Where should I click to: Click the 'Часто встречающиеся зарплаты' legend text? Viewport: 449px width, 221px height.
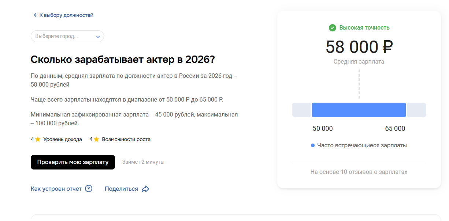(362, 145)
